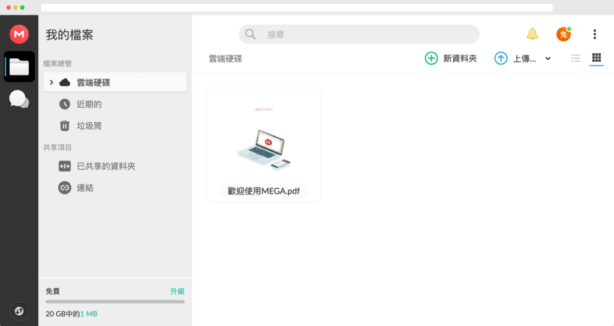
Task: Click the transfers sync icon at sidebar bottom
Action: tap(19, 311)
